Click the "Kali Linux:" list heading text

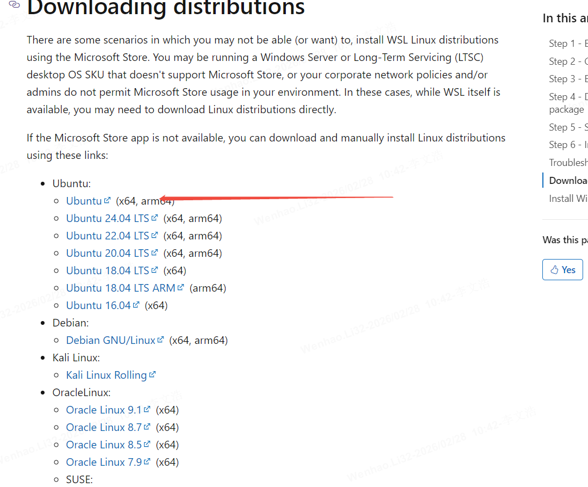click(76, 358)
